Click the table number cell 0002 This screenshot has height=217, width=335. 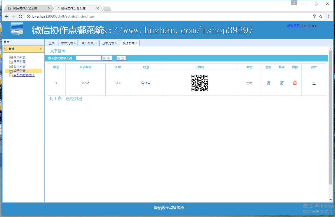click(85, 83)
